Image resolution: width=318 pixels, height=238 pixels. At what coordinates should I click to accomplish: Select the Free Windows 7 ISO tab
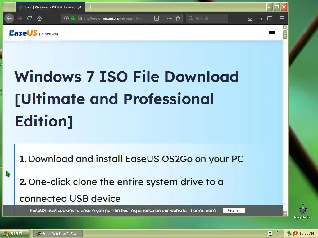pyautogui.click(x=50, y=7)
